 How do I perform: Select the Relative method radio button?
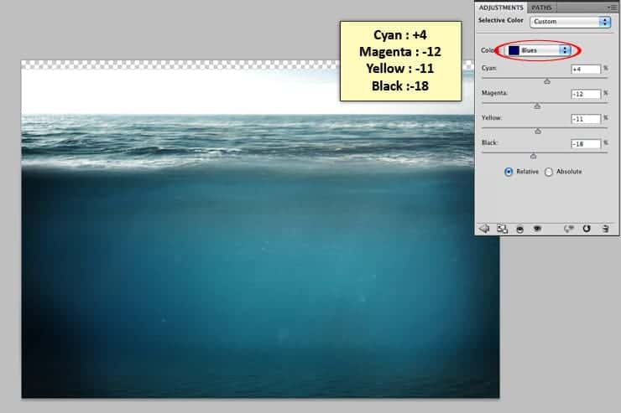(509, 172)
